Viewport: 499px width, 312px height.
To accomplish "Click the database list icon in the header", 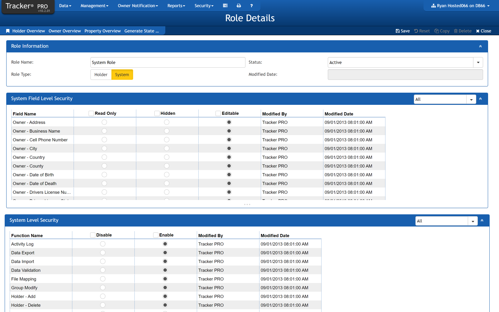I will pyautogui.click(x=225, y=5).
